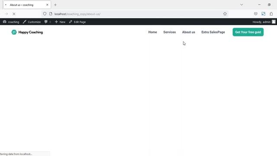277x156 pixels.
Task: Open the About us nav link
Action: click(189, 32)
